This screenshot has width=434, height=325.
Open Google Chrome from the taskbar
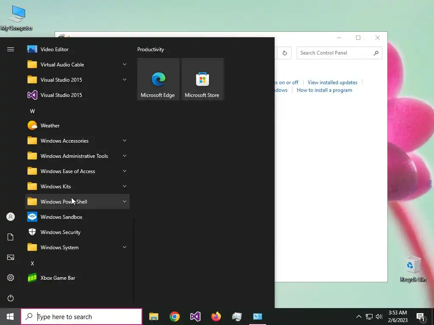[174, 317]
